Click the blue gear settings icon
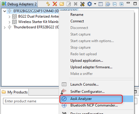The height and width of the screenshot is (114, 139). coord(90,4)
